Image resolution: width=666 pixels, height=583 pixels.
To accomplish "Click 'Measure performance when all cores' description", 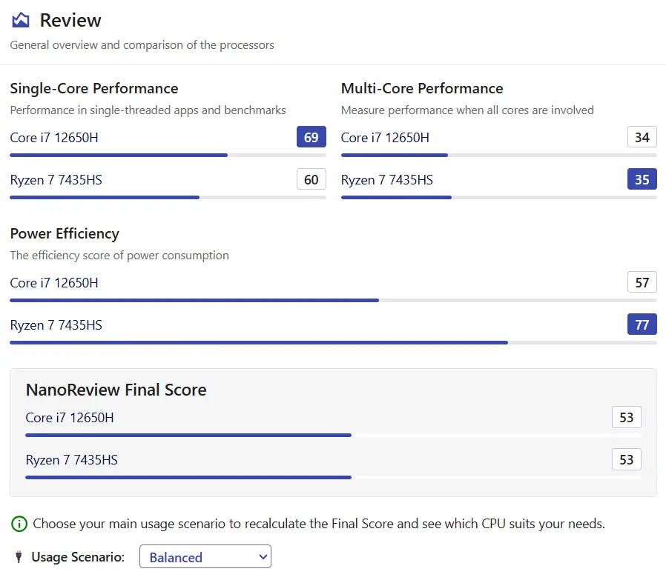I will tap(467, 110).
